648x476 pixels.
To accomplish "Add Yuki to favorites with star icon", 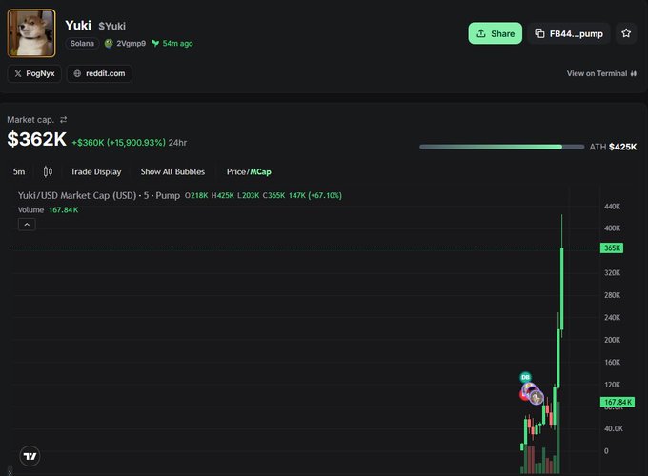I will tap(626, 33).
